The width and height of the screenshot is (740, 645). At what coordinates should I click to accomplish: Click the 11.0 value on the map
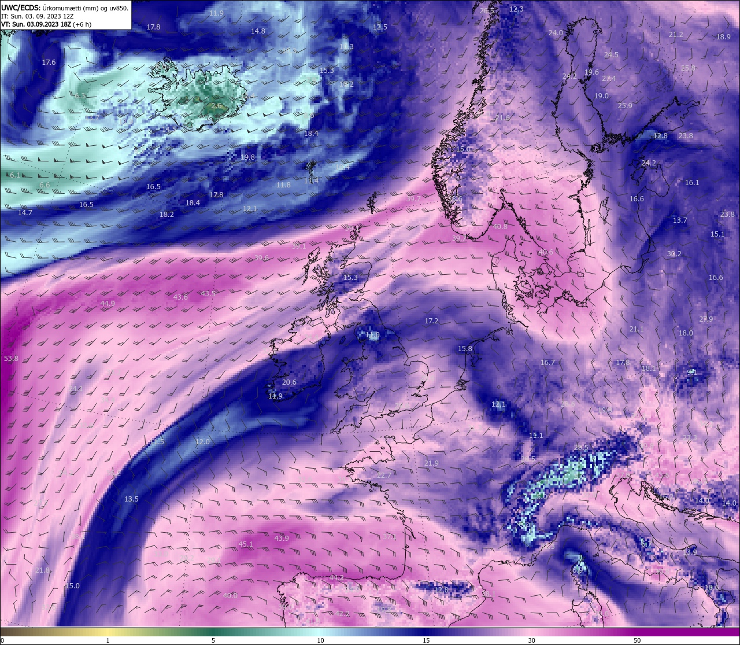[372, 335]
